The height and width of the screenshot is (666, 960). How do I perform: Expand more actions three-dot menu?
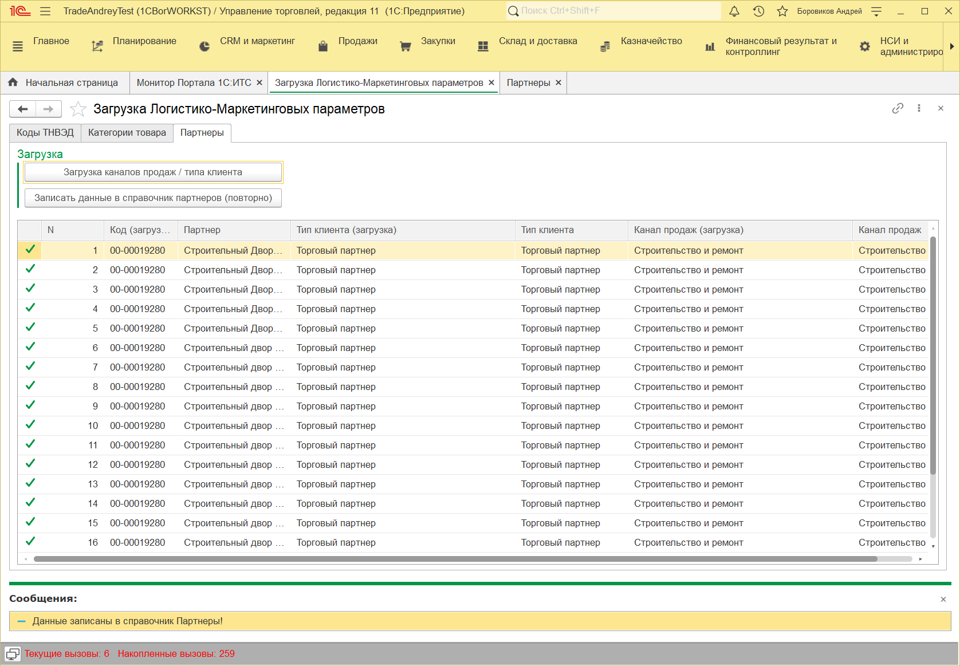coord(919,108)
